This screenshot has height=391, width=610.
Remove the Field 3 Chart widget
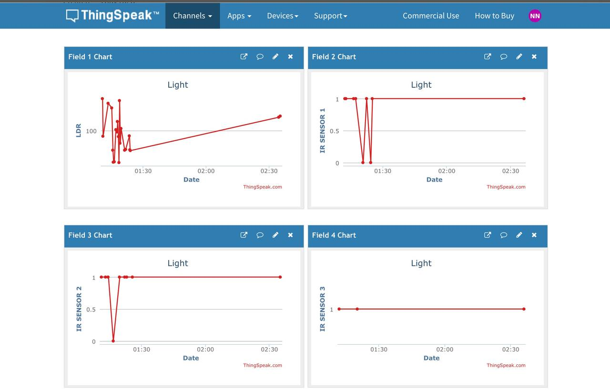click(290, 235)
